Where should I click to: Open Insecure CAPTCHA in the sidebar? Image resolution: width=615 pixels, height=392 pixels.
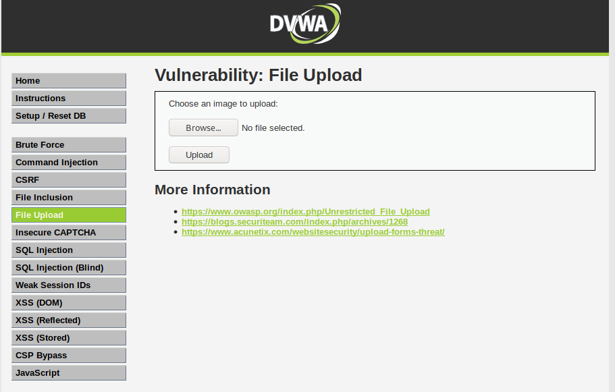pyautogui.click(x=69, y=233)
